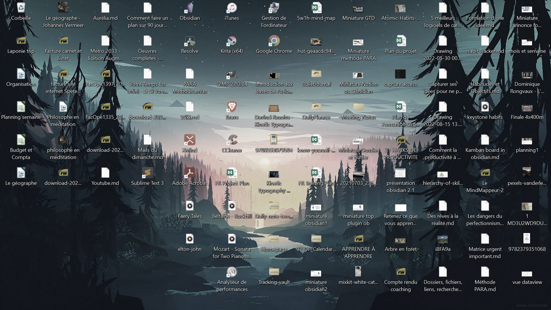Viewport: 551px width, 310px height.
Task: Select the Krita (x64) shortcut
Action: pyautogui.click(x=232, y=41)
